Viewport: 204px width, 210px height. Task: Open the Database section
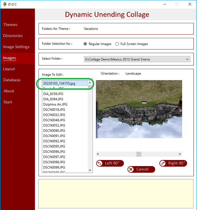(12, 80)
